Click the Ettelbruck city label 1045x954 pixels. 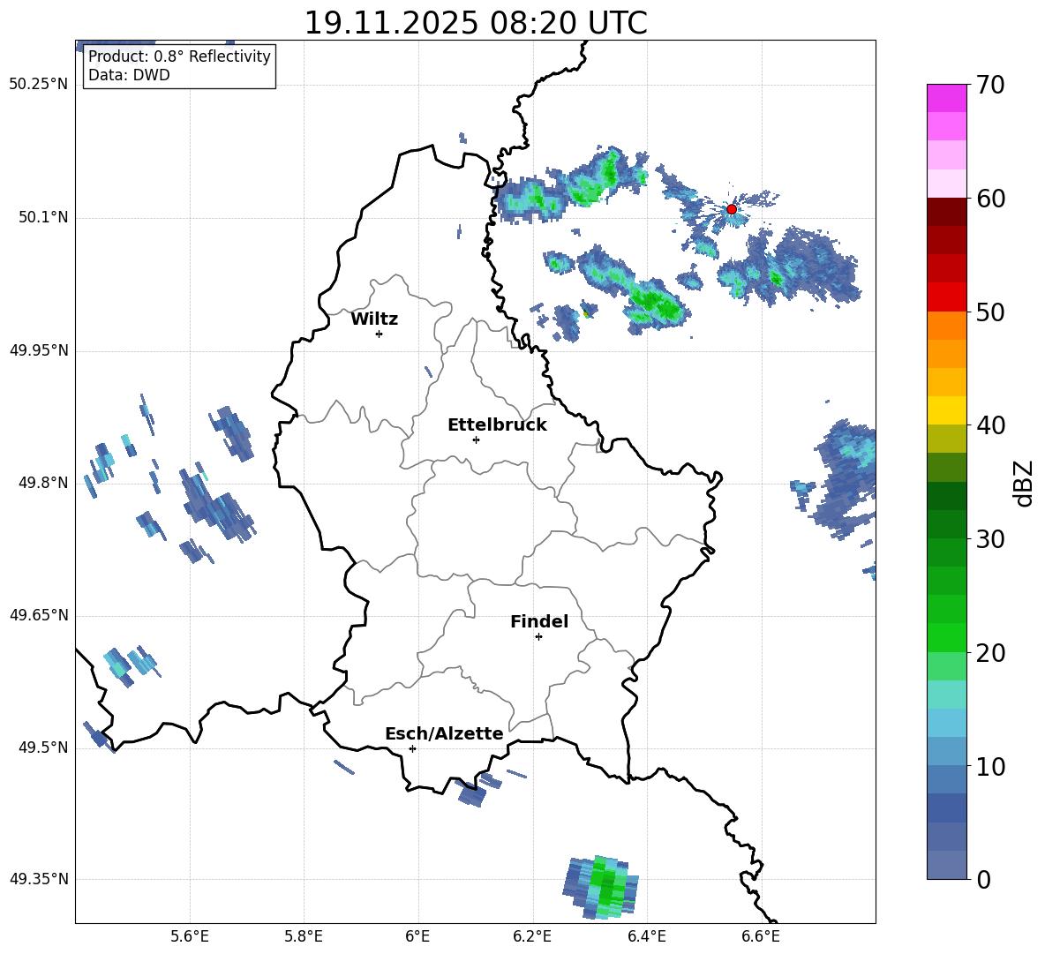[497, 425]
